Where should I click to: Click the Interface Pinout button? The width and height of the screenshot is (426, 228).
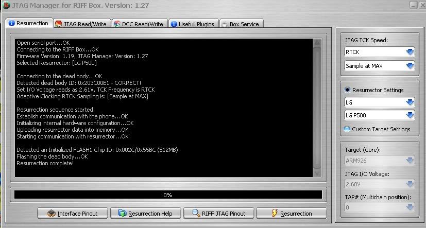coord(73,214)
